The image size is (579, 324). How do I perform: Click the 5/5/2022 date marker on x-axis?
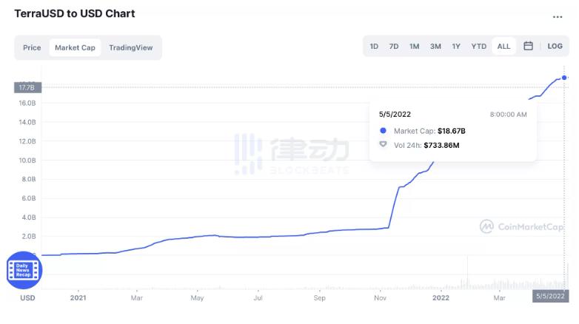550,296
